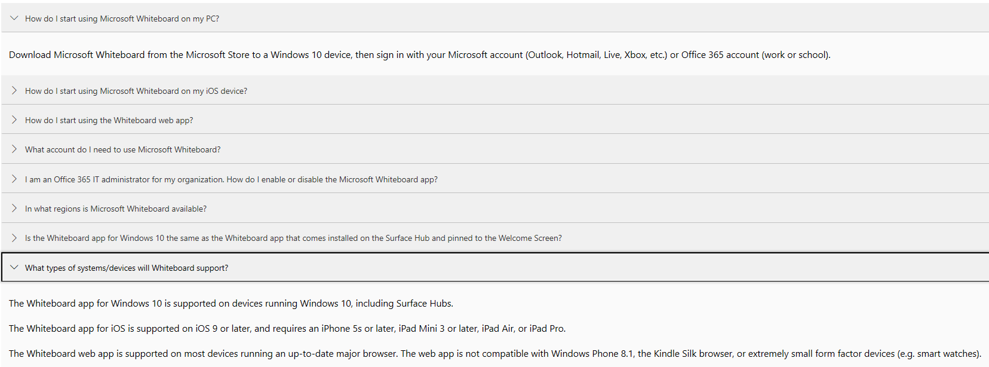Viewport: 989px width, 367px height.
Task: Click the iOS 9 or later requirement paragraph
Action: coord(287,329)
